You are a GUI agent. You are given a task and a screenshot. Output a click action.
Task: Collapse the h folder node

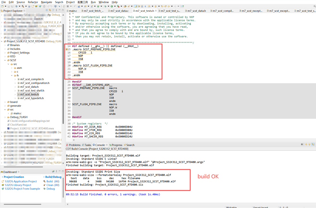point(12,75)
